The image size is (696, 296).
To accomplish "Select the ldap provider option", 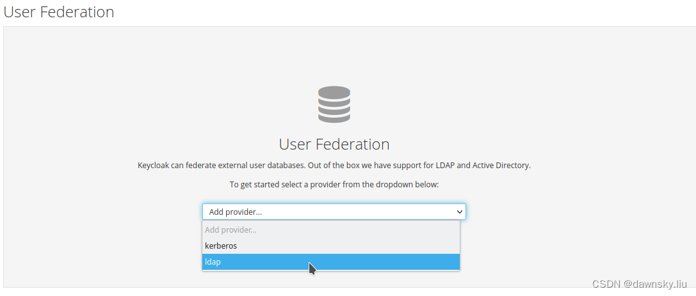I will [x=330, y=262].
